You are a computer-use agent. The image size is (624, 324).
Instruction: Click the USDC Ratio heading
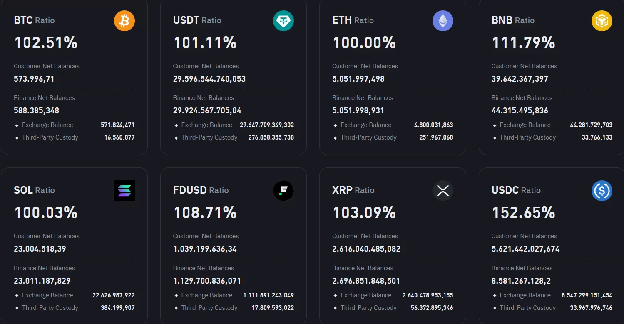(516, 190)
